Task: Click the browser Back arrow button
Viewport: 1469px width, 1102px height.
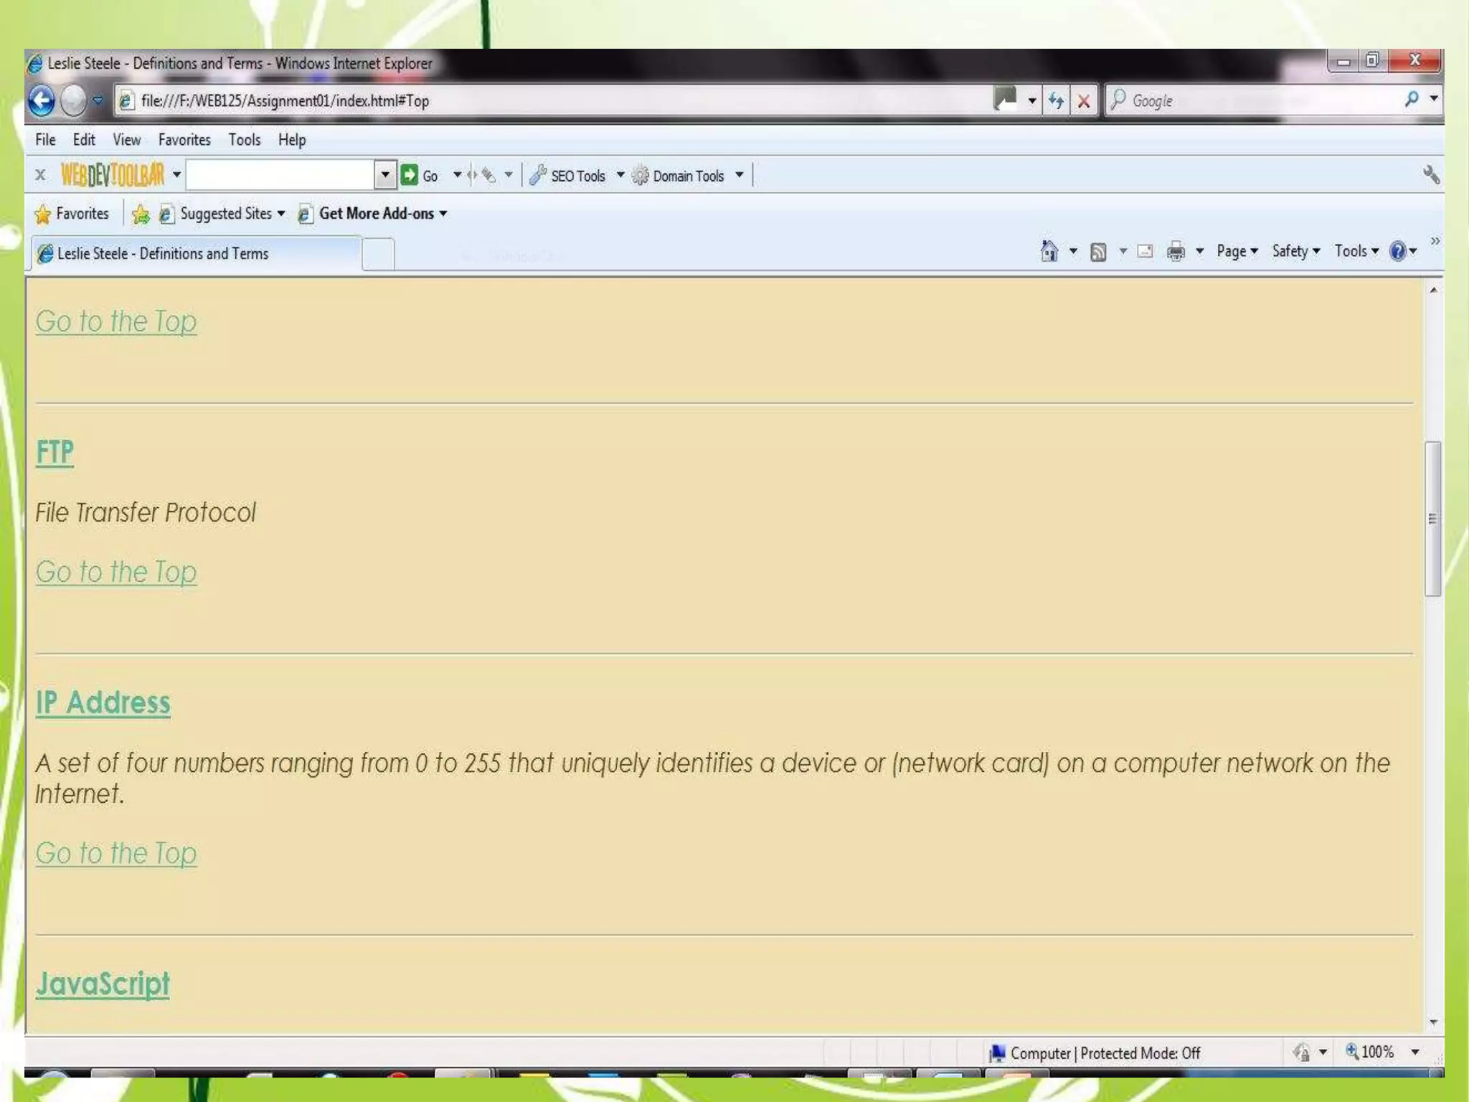Action: (x=42, y=100)
